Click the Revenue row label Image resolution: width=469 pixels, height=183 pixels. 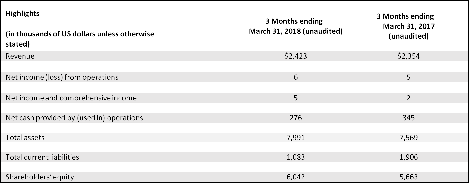[x=20, y=56]
